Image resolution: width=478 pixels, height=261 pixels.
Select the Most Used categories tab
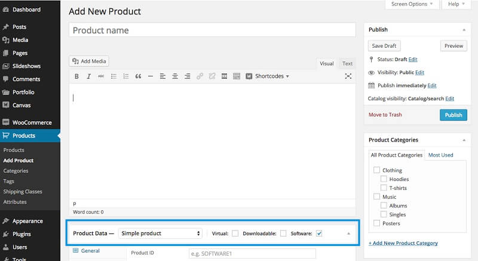pyautogui.click(x=440, y=155)
